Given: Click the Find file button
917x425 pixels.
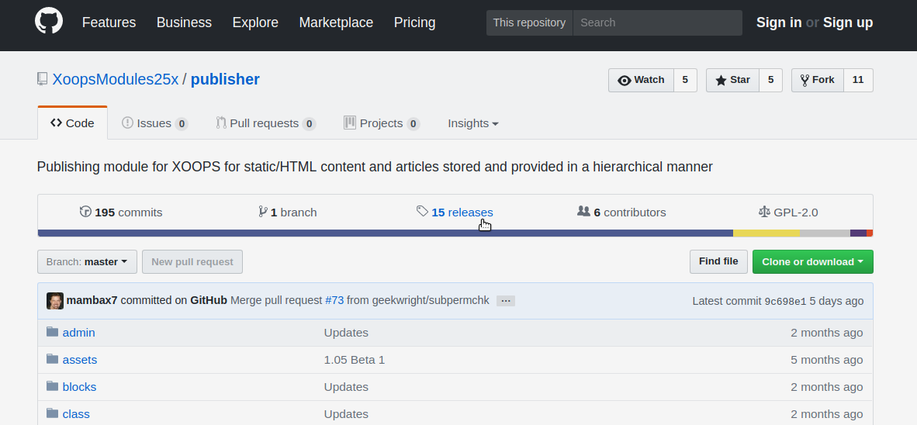Looking at the screenshot, I should (x=718, y=262).
